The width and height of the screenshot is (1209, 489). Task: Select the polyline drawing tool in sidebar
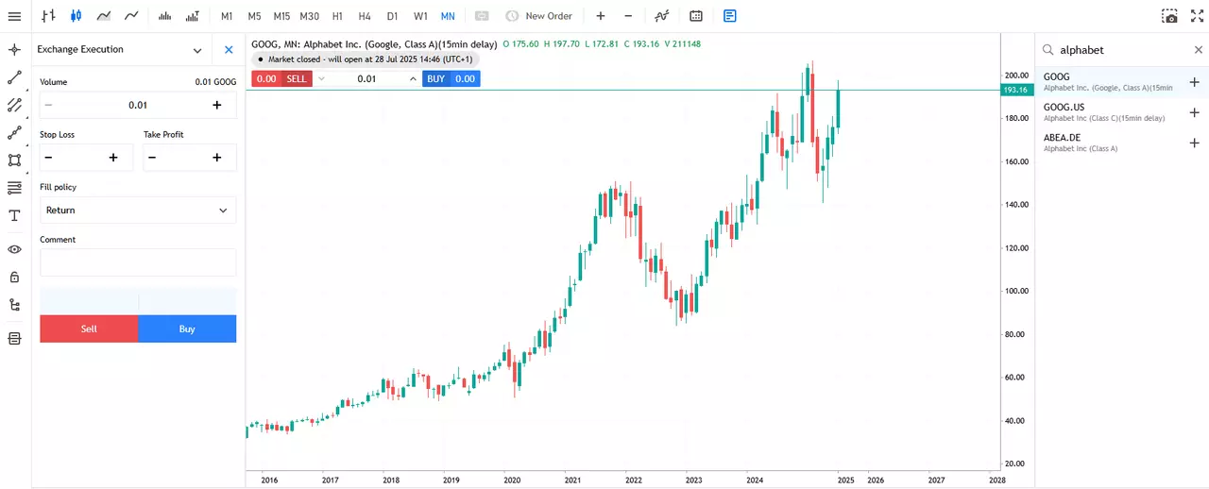pyautogui.click(x=14, y=133)
